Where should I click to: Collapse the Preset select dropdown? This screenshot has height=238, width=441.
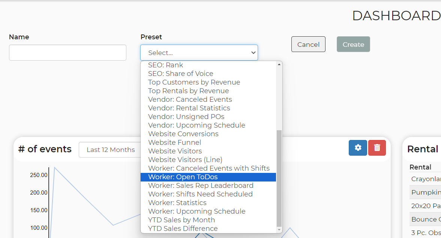pos(199,52)
